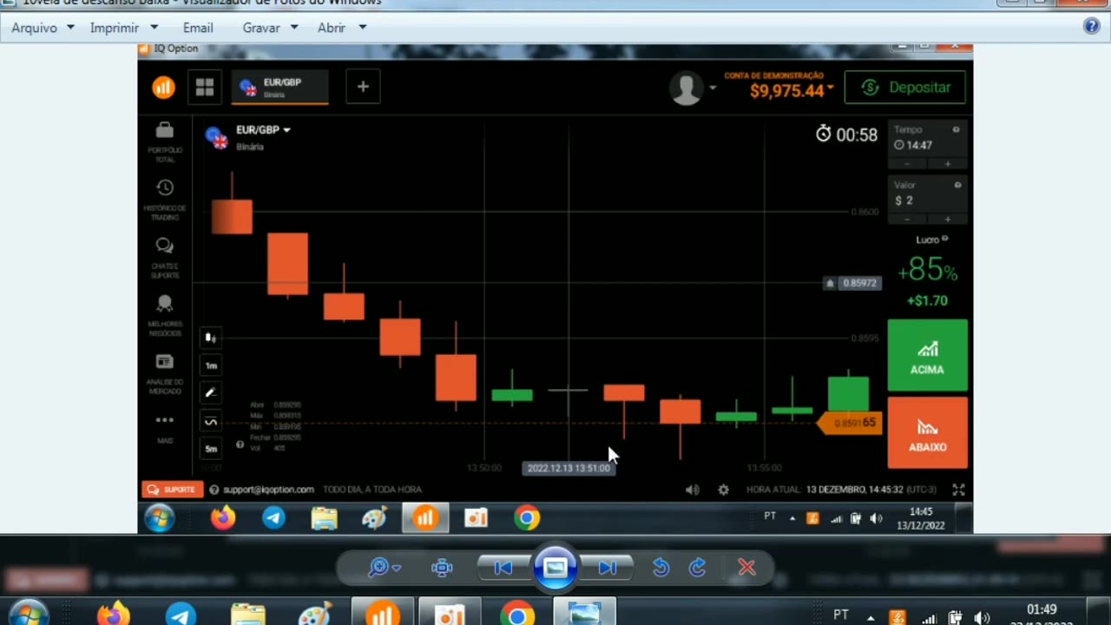Select the pencil drawing tool
Screen dimensions: 1111x625
click(x=210, y=393)
